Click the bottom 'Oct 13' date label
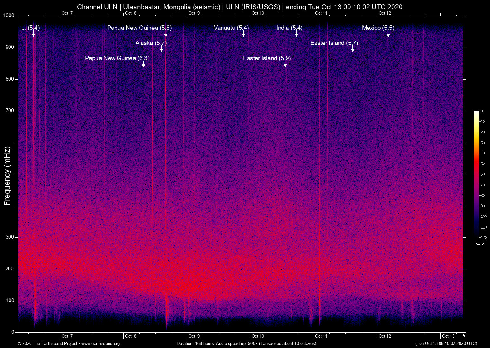This screenshot has width=490, height=348. (x=448, y=336)
